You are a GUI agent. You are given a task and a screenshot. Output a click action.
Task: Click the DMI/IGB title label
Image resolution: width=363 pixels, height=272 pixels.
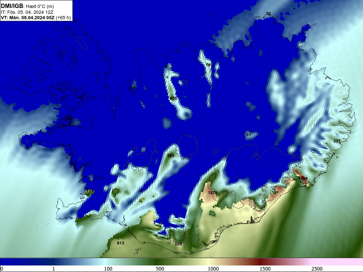(x=12, y=6)
